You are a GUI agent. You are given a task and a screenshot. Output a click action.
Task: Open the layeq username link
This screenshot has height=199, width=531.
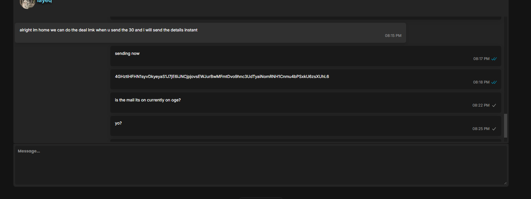44,1
